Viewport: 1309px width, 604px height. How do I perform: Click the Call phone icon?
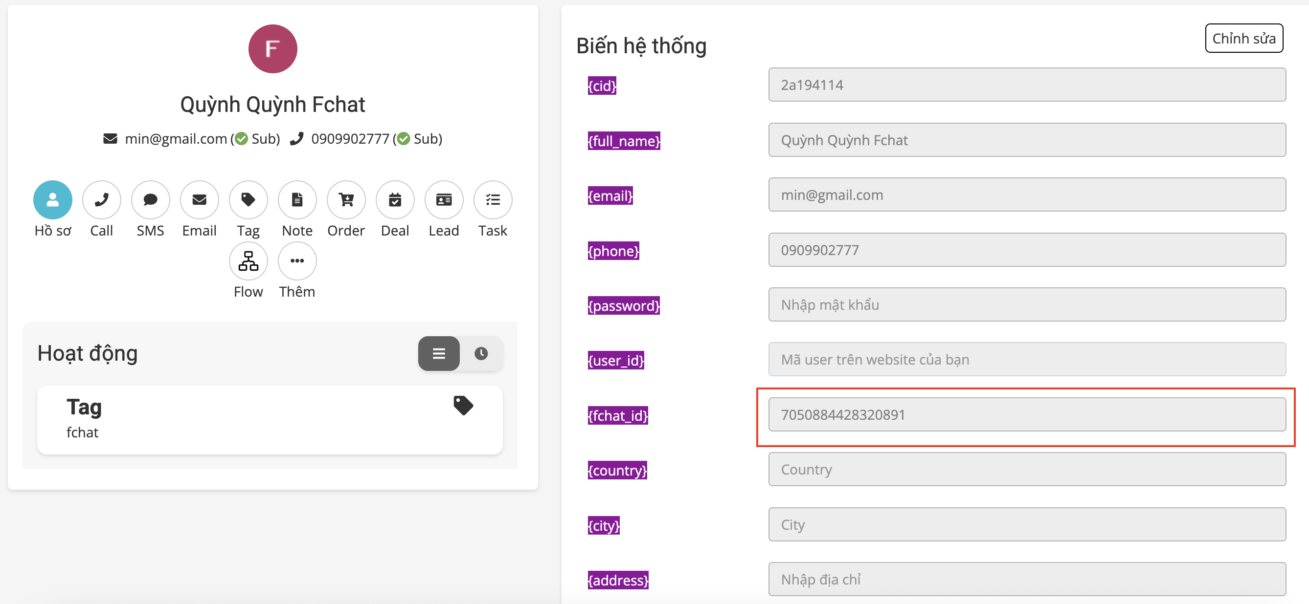coord(102,199)
